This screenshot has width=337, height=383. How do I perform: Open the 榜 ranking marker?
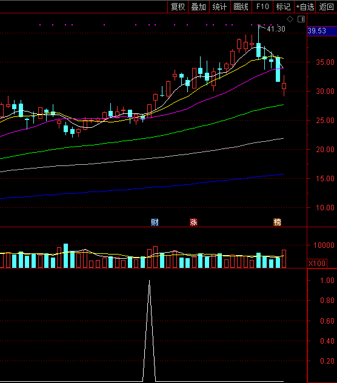[x=277, y=222]
